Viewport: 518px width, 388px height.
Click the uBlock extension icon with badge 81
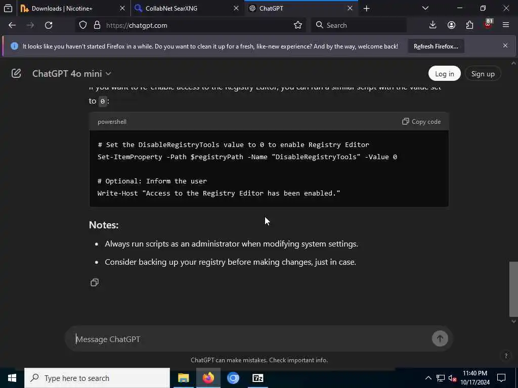click(x=488, y=24)
